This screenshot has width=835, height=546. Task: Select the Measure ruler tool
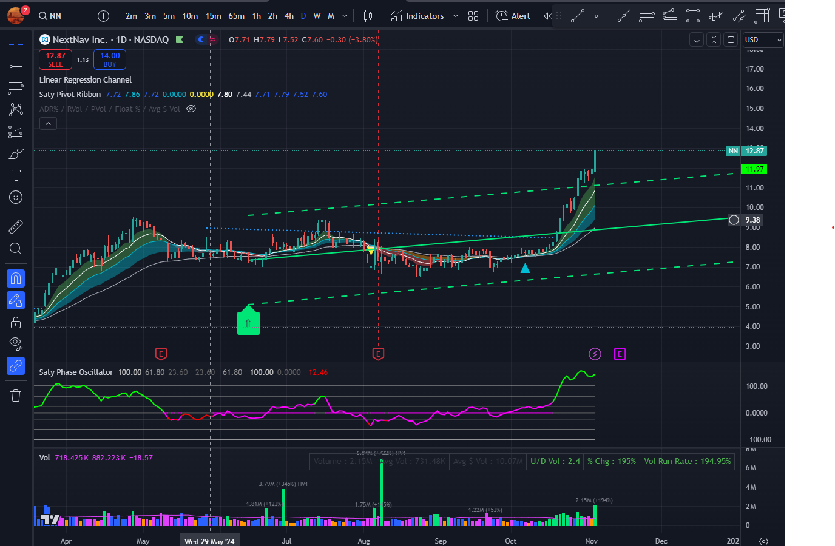16,226
